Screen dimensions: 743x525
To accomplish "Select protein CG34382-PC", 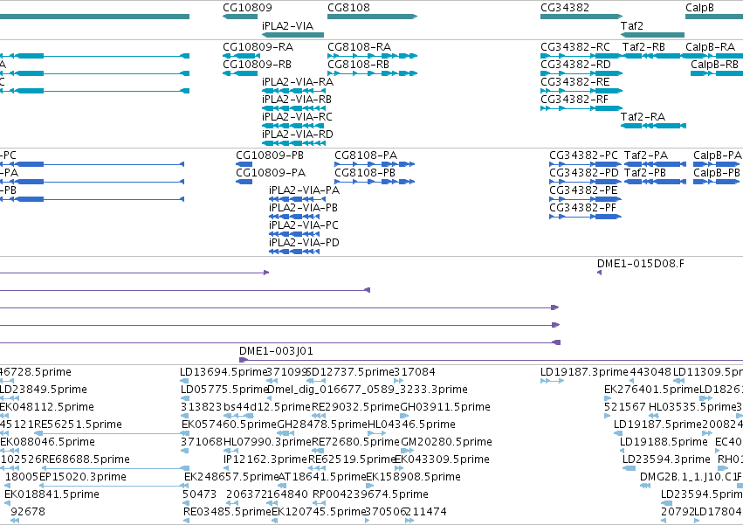I will (x=584, y=155).
